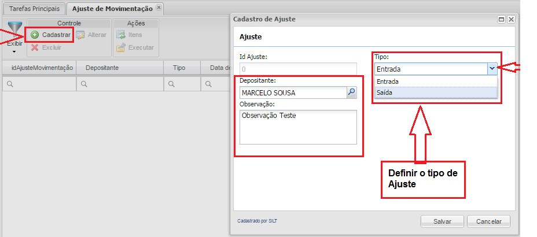The image size is (537, 237).
Task: Sort by the idAjusteMovimentação column header
Action: (42, 68)
